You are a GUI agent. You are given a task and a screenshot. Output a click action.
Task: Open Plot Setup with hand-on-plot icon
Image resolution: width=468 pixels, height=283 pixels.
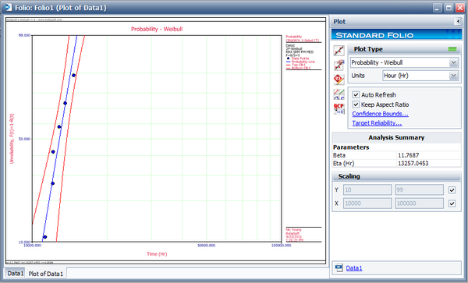coord(339,65)
